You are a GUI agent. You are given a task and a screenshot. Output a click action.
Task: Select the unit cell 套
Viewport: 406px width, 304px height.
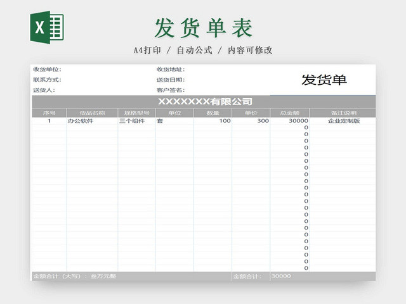175,121
